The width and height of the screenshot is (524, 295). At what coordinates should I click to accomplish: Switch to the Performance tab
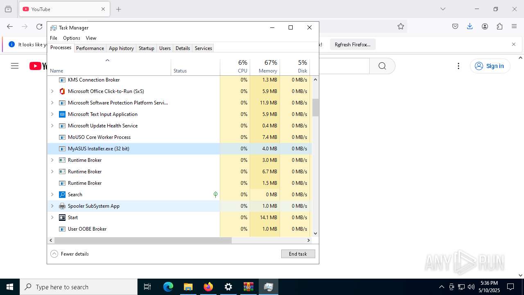coord(90,48)
